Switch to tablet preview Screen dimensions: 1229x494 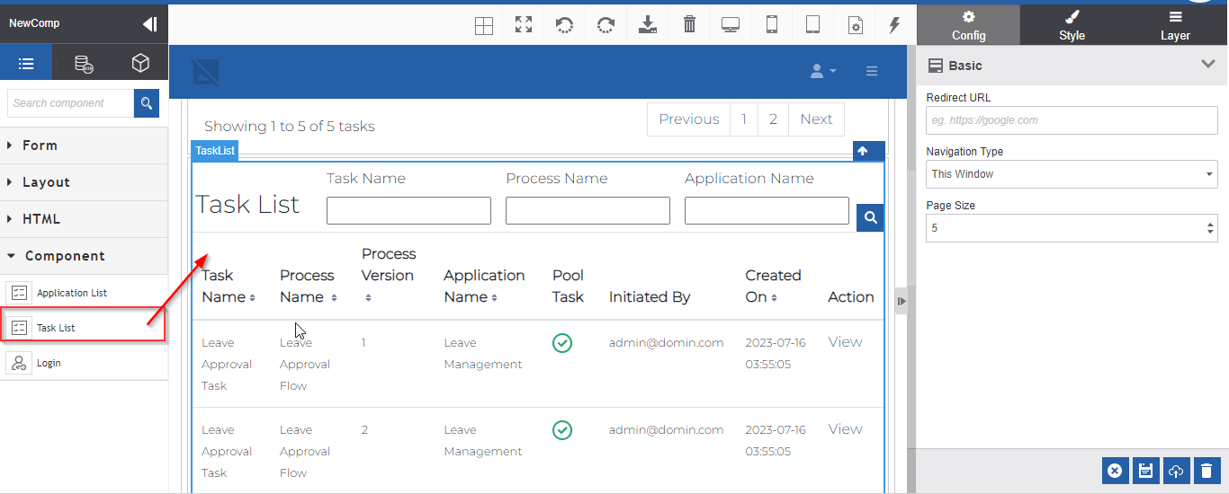[812, 24]
